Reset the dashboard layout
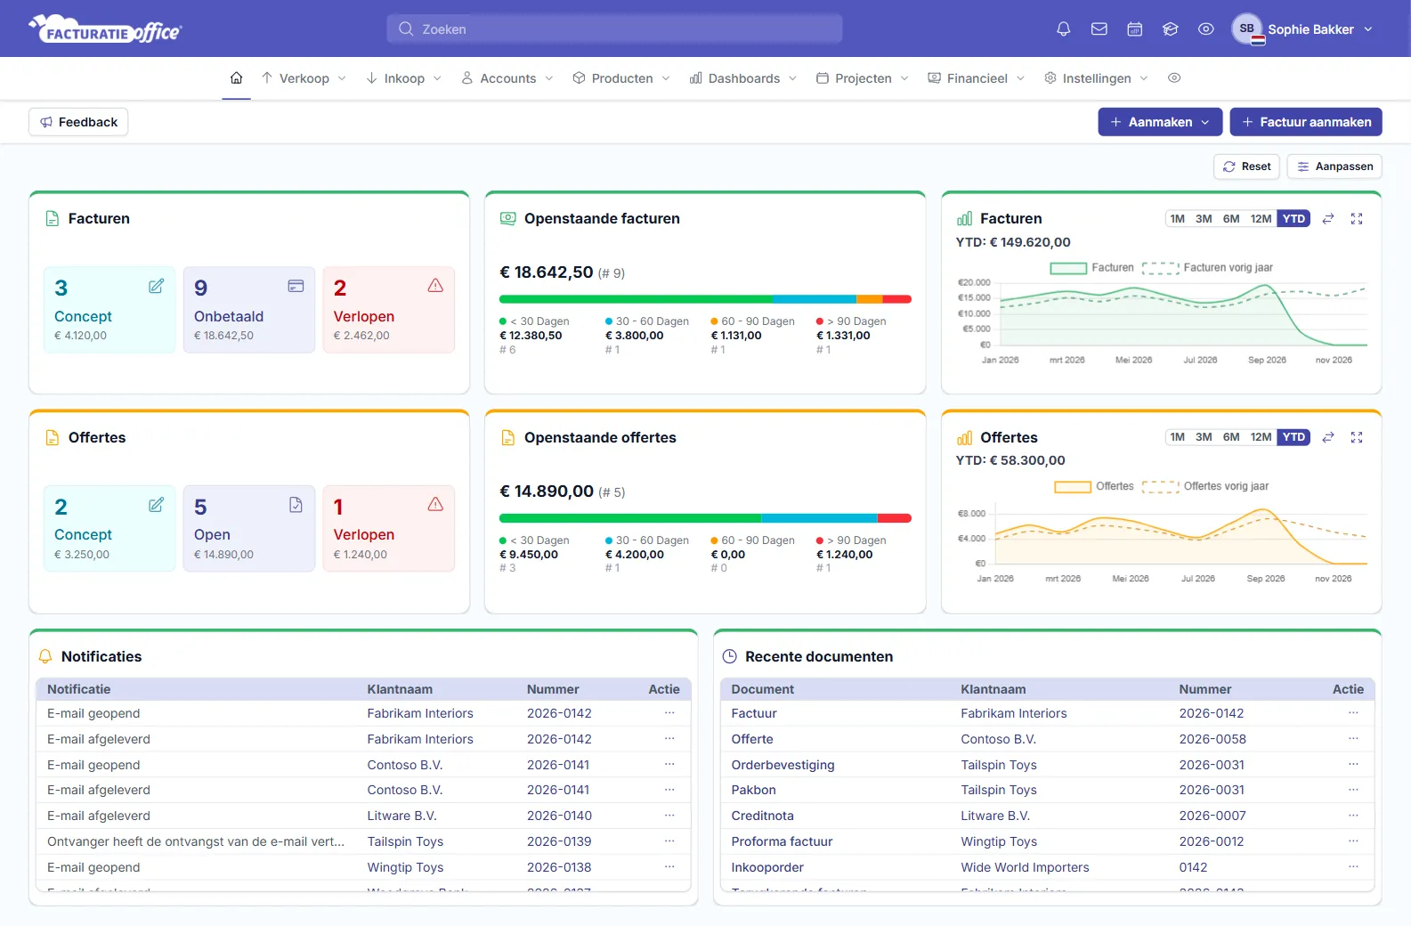The image size is (1411, 926). (1246, 167)
